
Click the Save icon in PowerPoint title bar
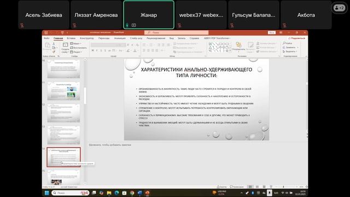[46, 33]
